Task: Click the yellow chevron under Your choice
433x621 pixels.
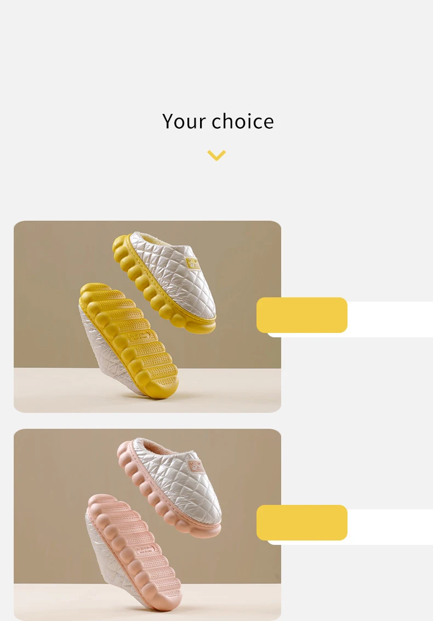Action: (216, 155)
